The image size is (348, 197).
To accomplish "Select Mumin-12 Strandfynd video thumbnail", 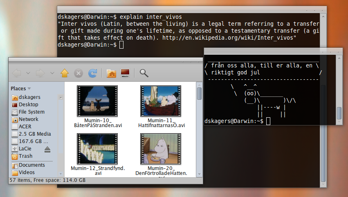I will [x=97, y=149].
